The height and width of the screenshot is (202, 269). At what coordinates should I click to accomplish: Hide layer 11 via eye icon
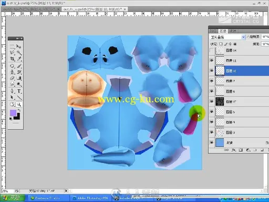212,60
